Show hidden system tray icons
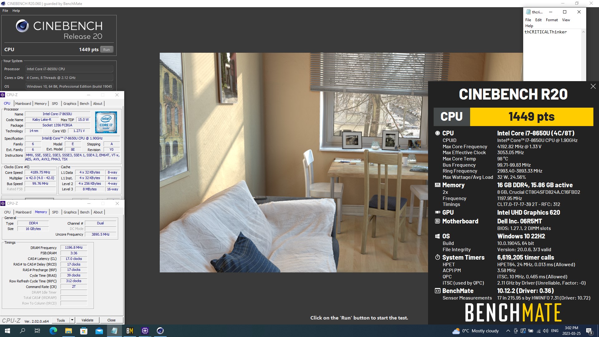This screenshot has height=337, width=599. click(508, 331)
